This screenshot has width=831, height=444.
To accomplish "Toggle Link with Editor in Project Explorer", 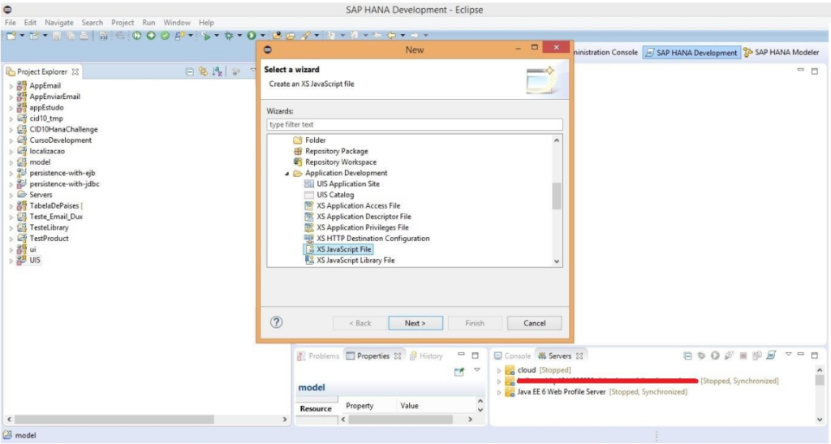I will (x=203, y=71).
